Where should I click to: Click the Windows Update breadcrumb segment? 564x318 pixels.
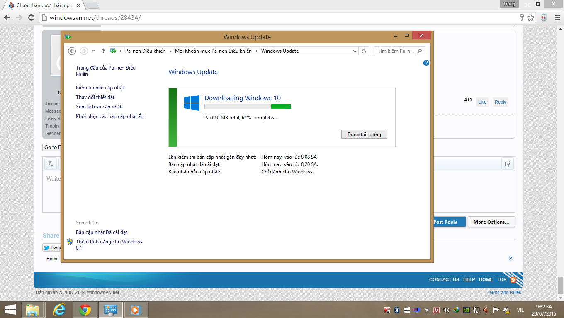(280, 51)
